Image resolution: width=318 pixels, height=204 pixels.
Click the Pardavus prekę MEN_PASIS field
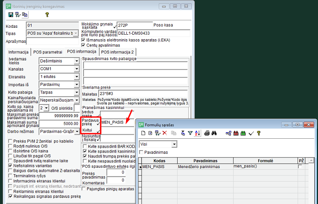[x=117, y=122]
